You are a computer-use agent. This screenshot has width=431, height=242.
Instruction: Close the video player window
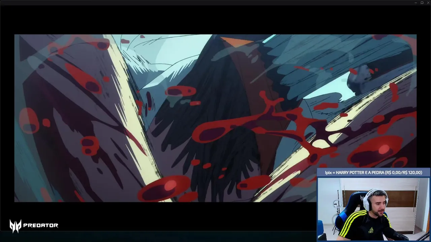pos(428,3)
